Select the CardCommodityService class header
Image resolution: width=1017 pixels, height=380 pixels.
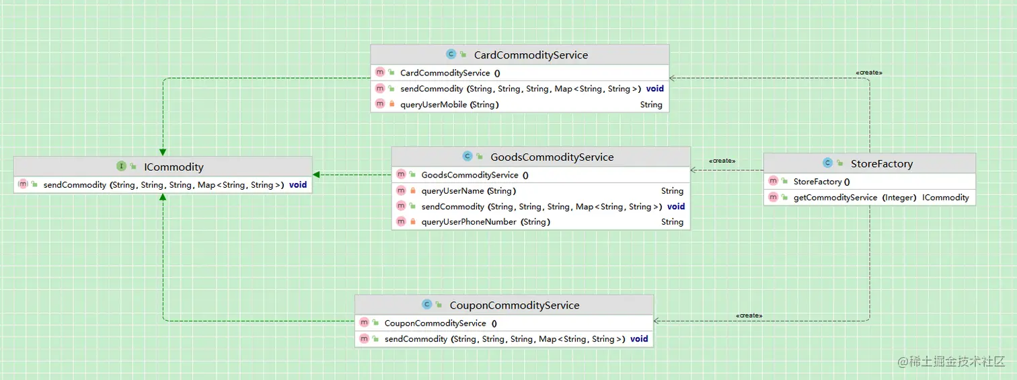[x=520, y=54]
